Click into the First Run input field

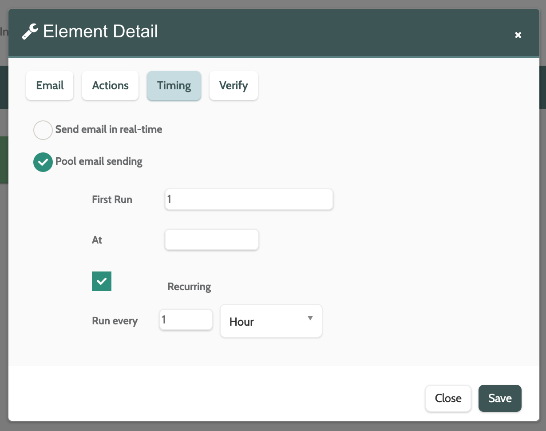click(249, 200)
